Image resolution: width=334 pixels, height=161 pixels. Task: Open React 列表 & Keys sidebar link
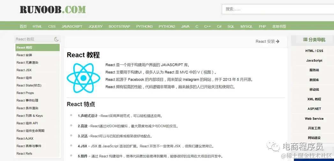pos(30,116)
